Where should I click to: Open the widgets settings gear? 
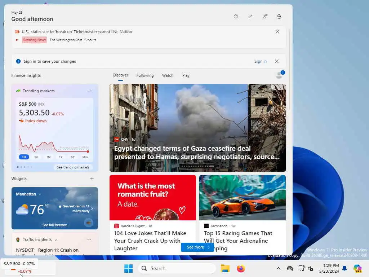[x=279, y=17]
